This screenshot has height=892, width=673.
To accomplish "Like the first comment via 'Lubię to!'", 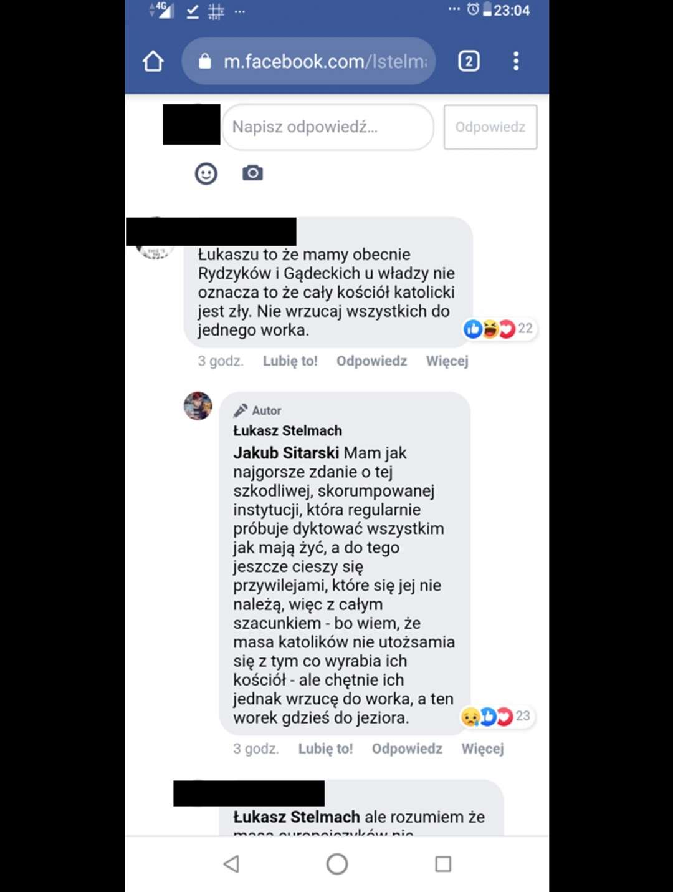I will (x=290, y=361).
